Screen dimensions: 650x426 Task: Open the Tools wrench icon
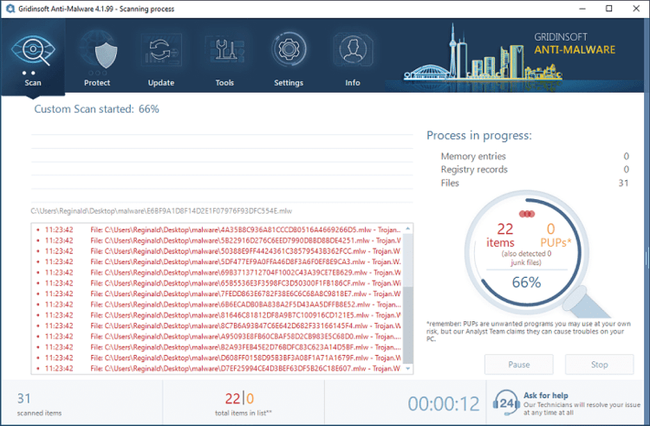[224, 50]
